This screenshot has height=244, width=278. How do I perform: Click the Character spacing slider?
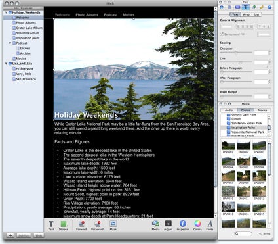[x=236, y=53]
